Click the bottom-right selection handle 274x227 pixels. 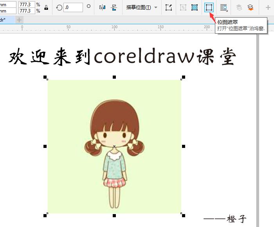click(184, 216)
